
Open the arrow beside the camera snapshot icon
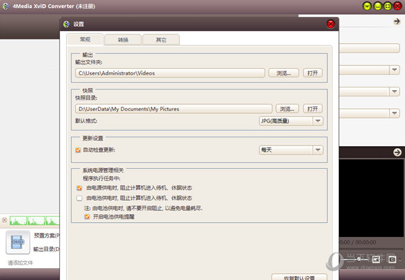click(x=400, y=259)
